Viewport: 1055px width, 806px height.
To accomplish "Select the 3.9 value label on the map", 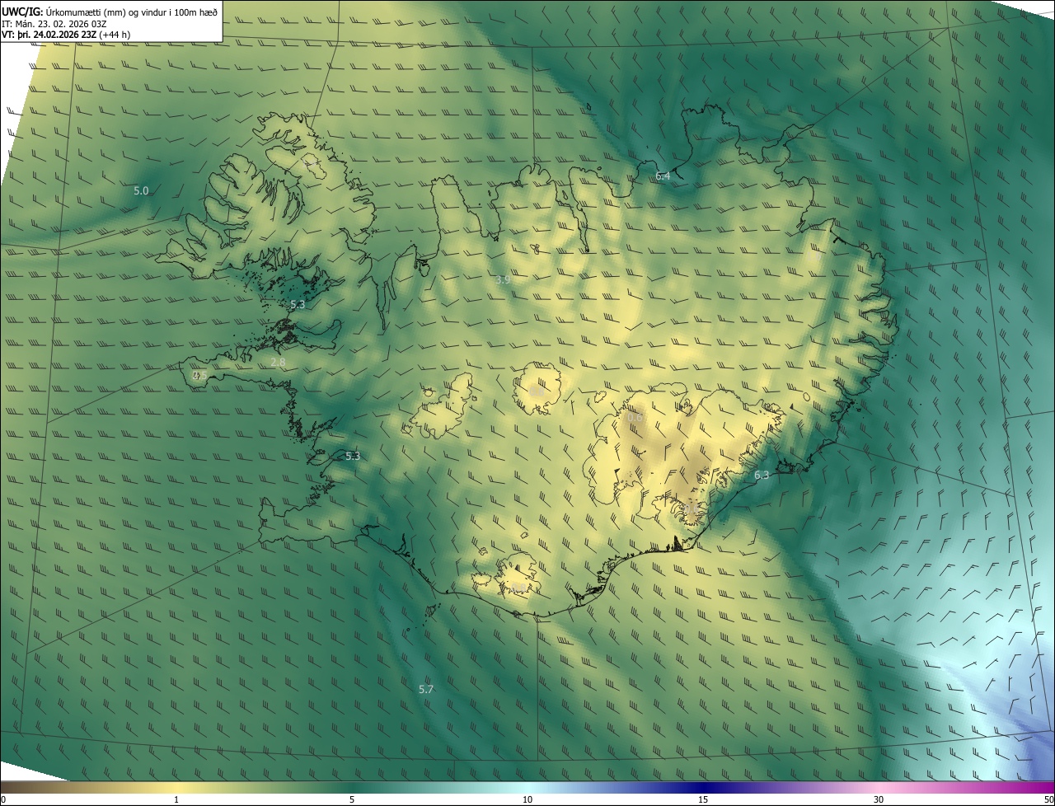I will 503,280.
